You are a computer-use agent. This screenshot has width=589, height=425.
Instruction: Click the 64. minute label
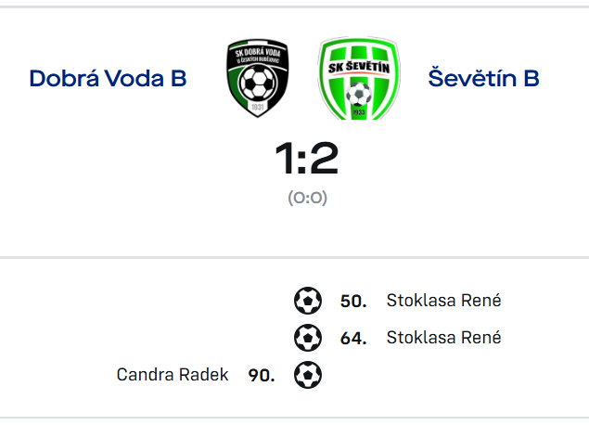click(353, 338)
